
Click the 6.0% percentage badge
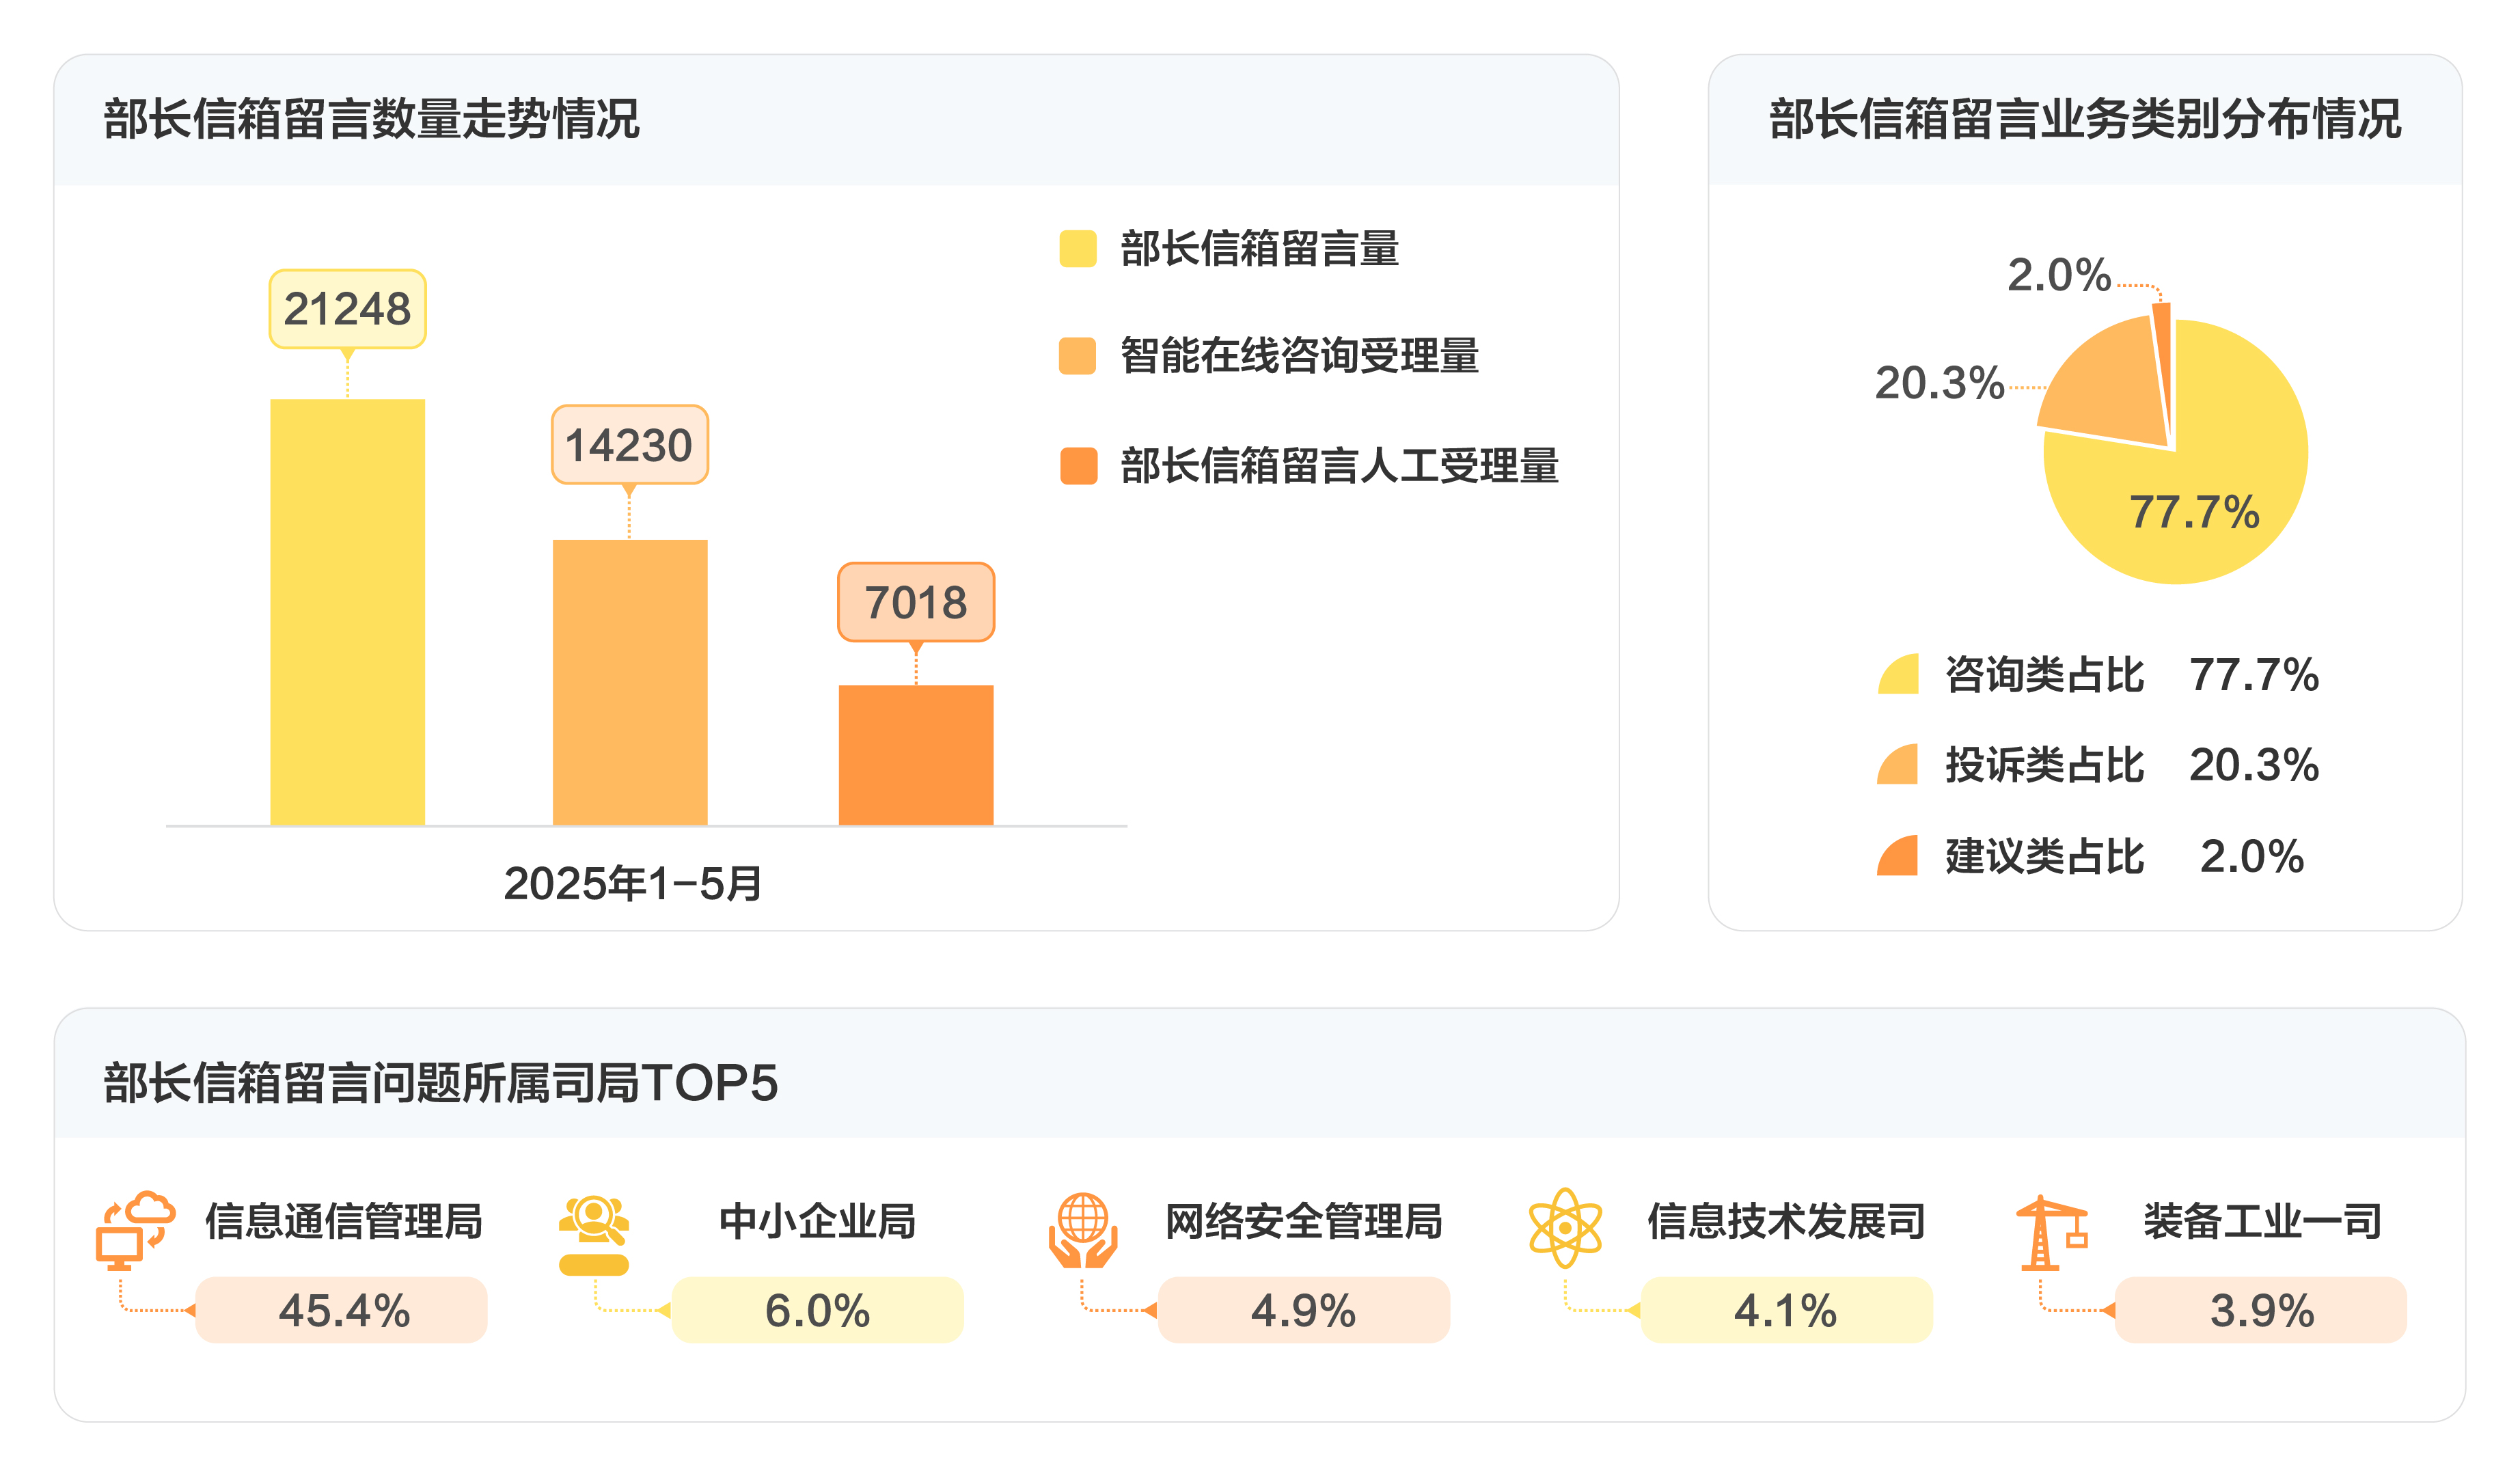pos(818,1310)
